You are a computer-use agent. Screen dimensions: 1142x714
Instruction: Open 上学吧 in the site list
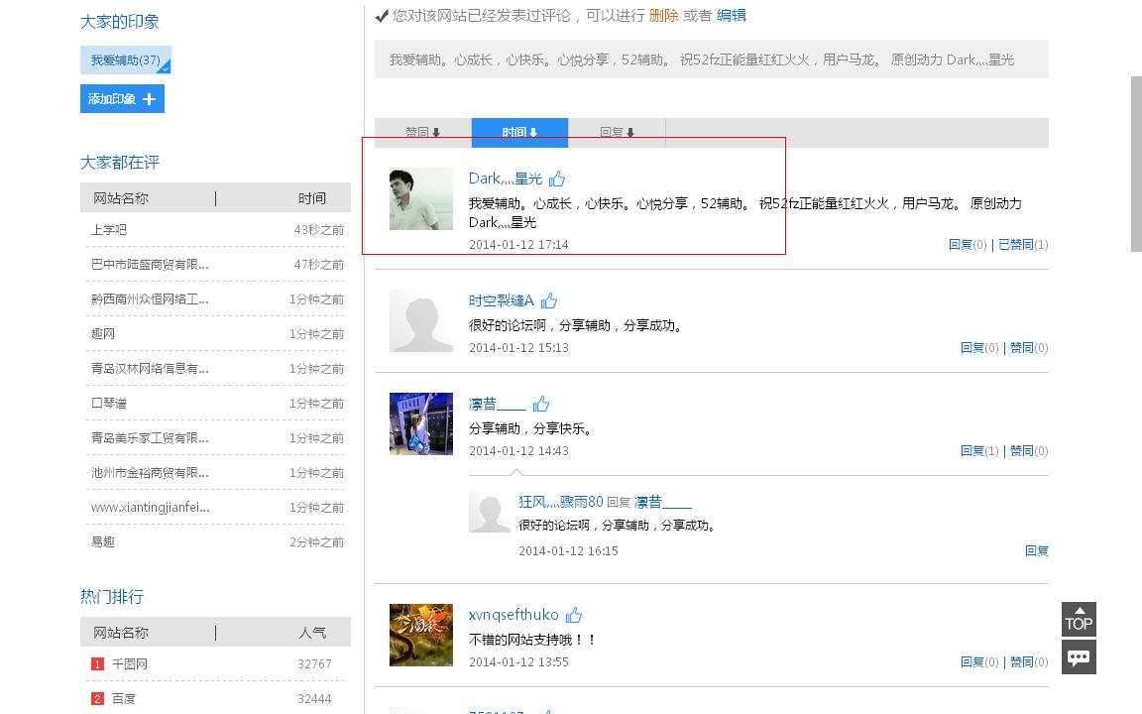[109, 230]
